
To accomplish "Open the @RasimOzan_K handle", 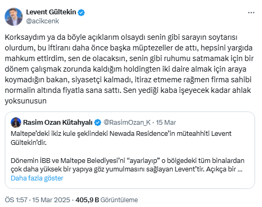I will click(127, 123).
